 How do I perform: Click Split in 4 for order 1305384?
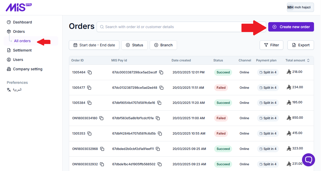pos(268,103)
